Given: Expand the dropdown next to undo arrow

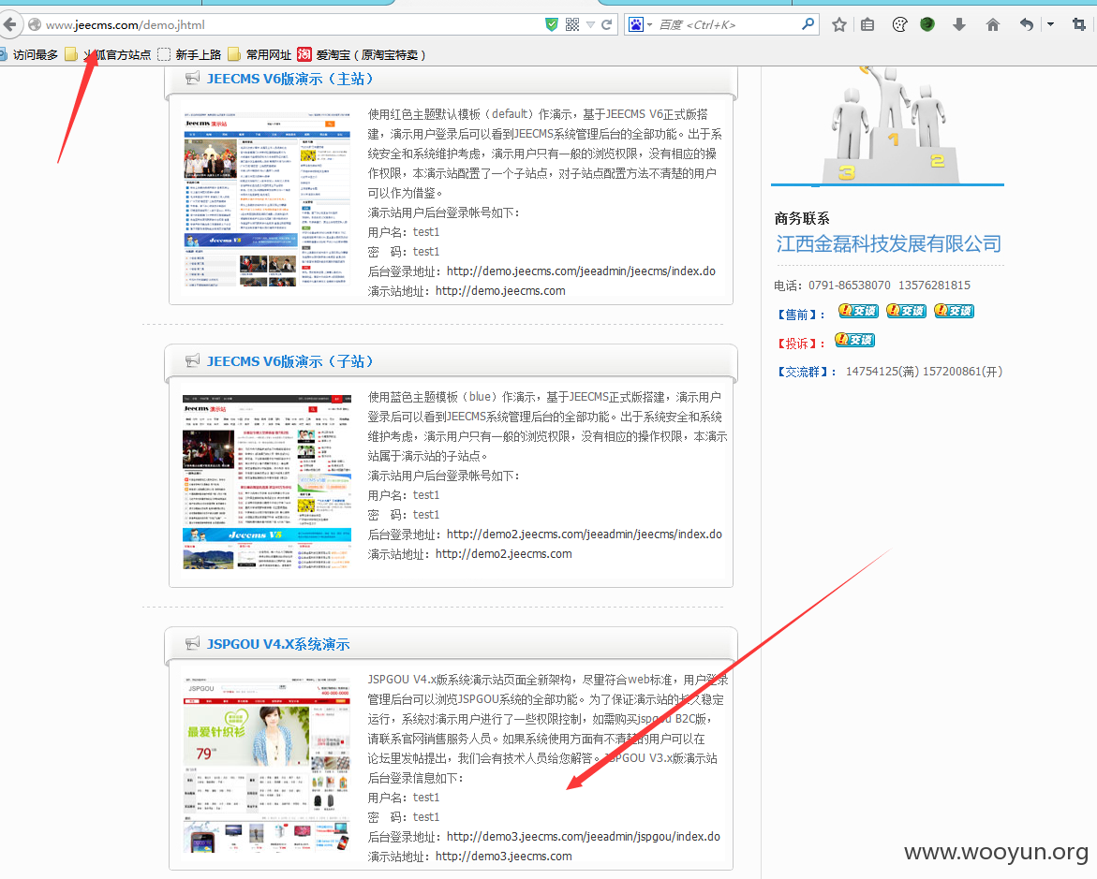Looking at the screenshot, I should pos(1050,24).
